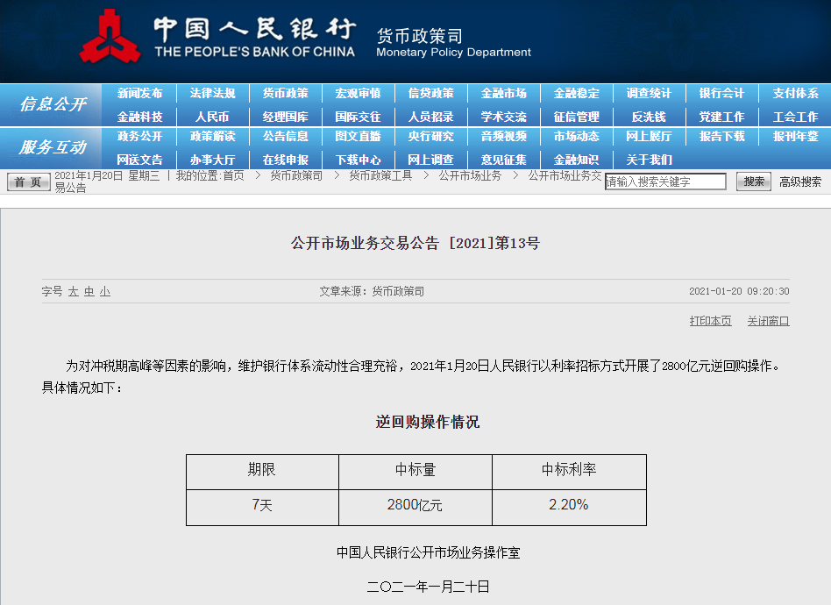Set font size to 大 (large)
The height and width of the screenshot is (605, 831).
74,291
